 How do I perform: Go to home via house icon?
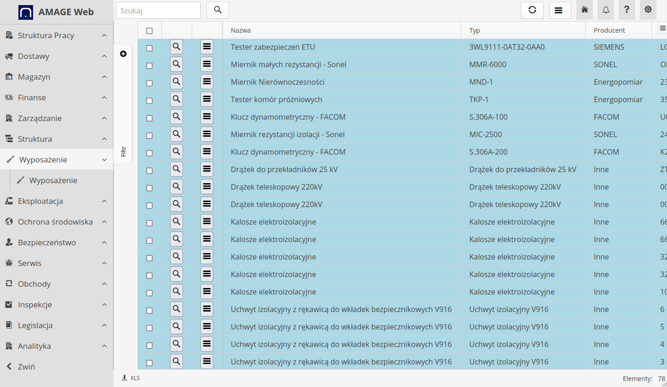(585, 10)
